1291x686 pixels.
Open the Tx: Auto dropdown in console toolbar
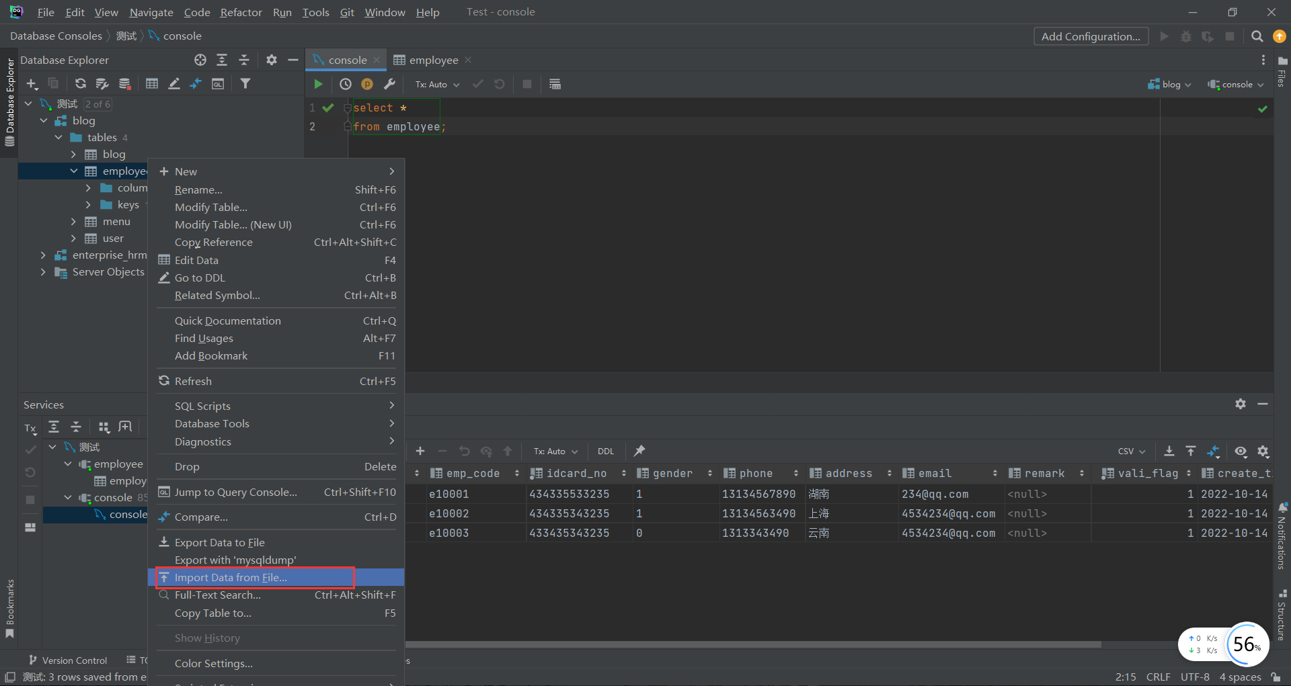coord(437,84)
